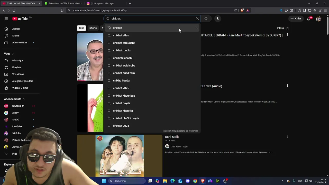
Task: Switch to the Zakariafarkouss0224 Stream tab
Action: point(63,3)
